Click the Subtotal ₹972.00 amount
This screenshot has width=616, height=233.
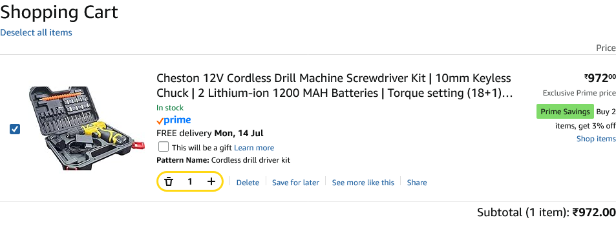[x=593, y=212]
